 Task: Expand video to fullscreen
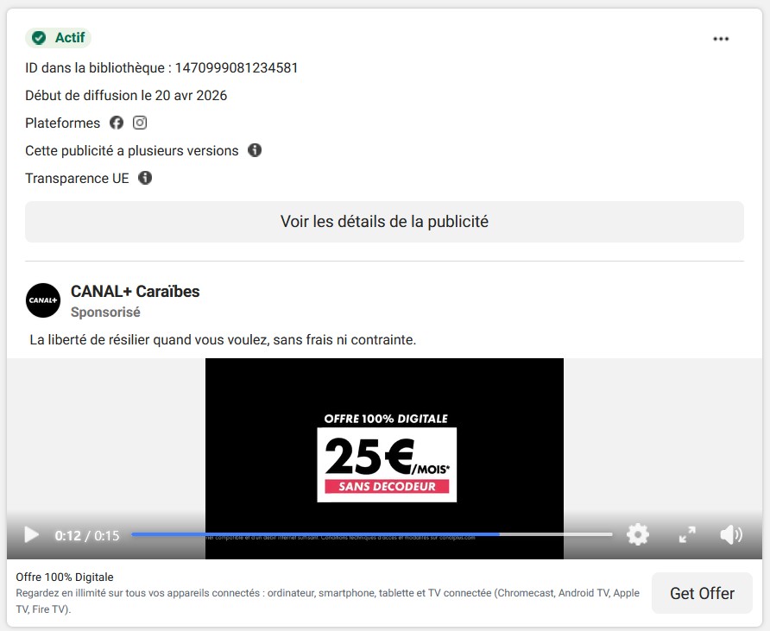point(687,535)
